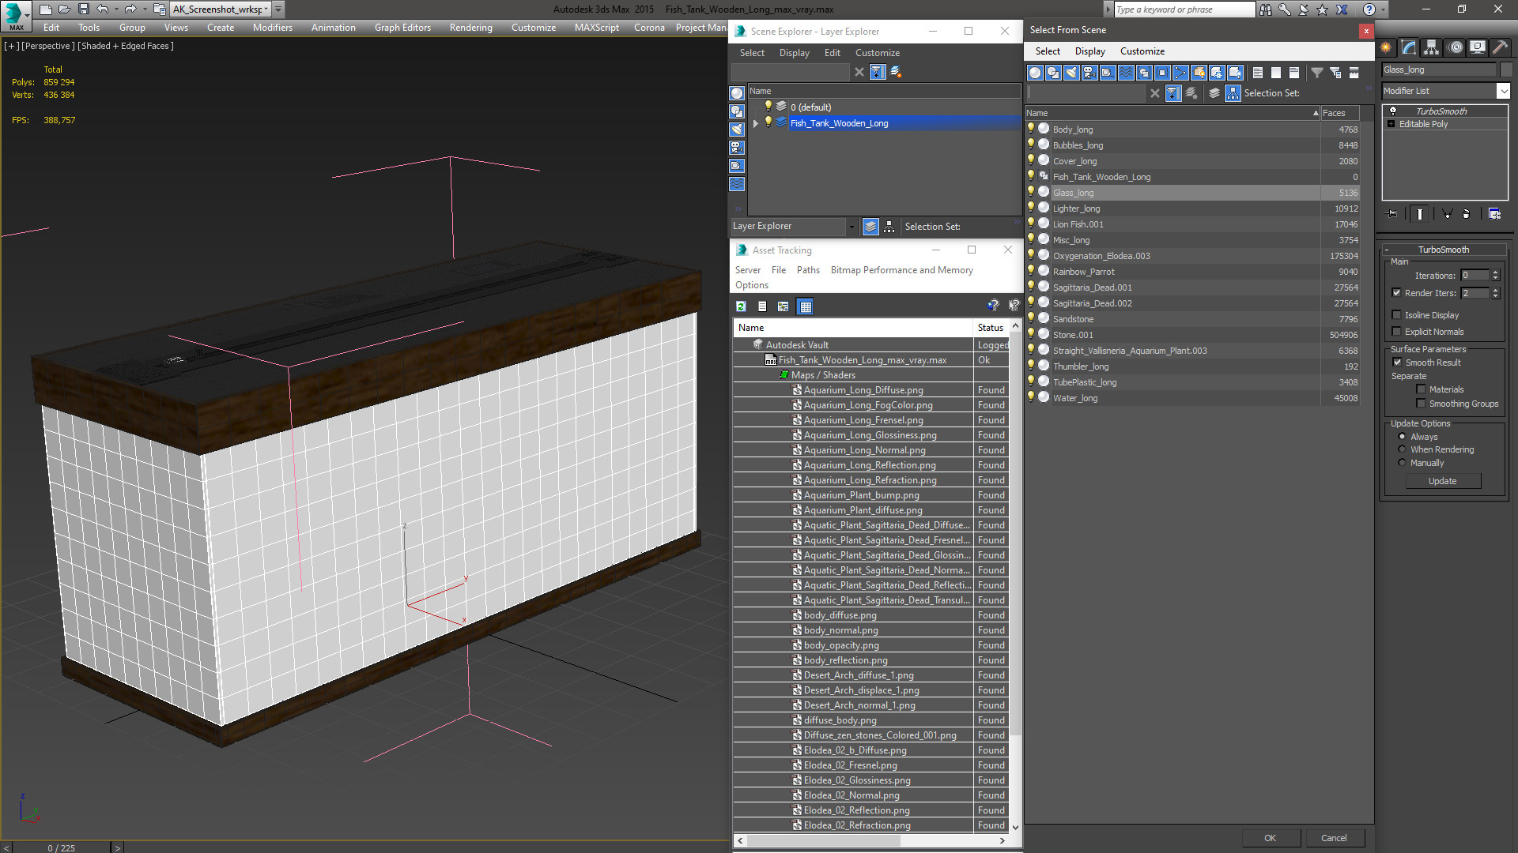Click Cancel in Select From Scene
The image size is (1518, 853).
[x=1333, y=838]
